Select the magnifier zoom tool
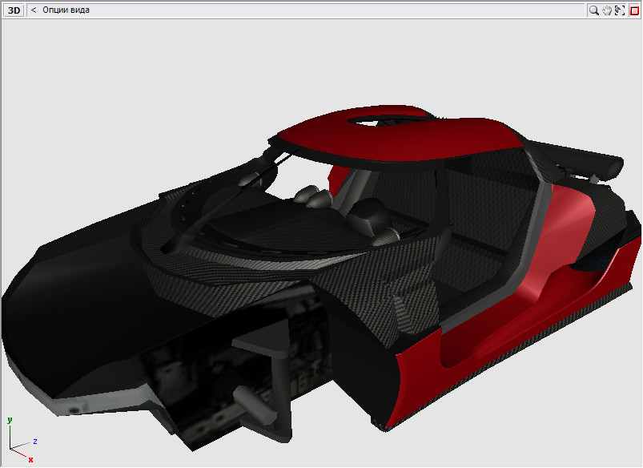The height and width of the screenshot is (468, 643). (x=594, y=10)
